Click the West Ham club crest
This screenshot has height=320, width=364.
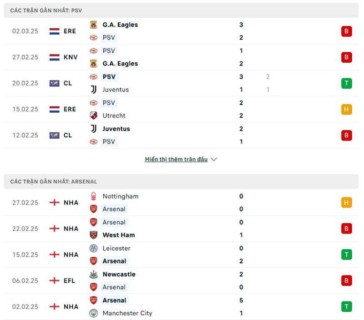click(x=93, y=235)
